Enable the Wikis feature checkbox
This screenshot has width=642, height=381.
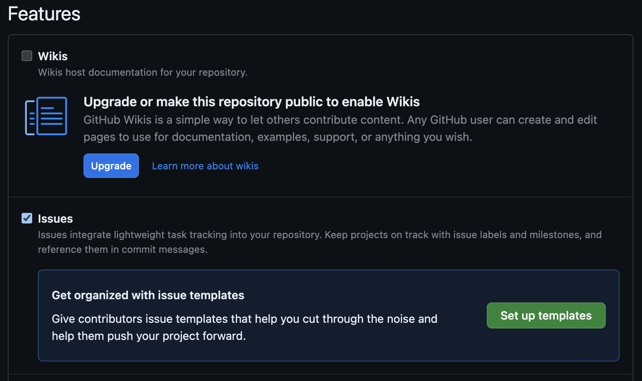pyautogui.click(x=26, y=56)
